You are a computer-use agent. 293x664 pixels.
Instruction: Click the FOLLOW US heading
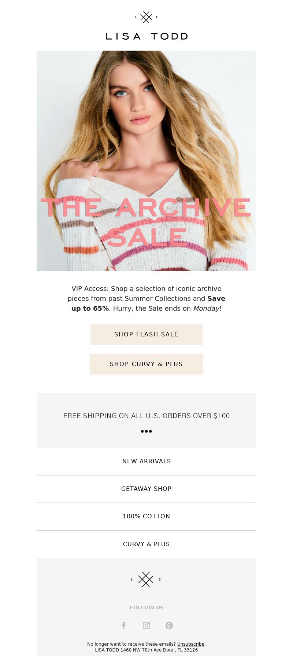click(146, 608)
